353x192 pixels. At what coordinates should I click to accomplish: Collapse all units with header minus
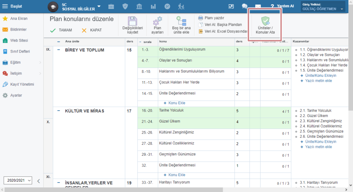pos(59,42)
